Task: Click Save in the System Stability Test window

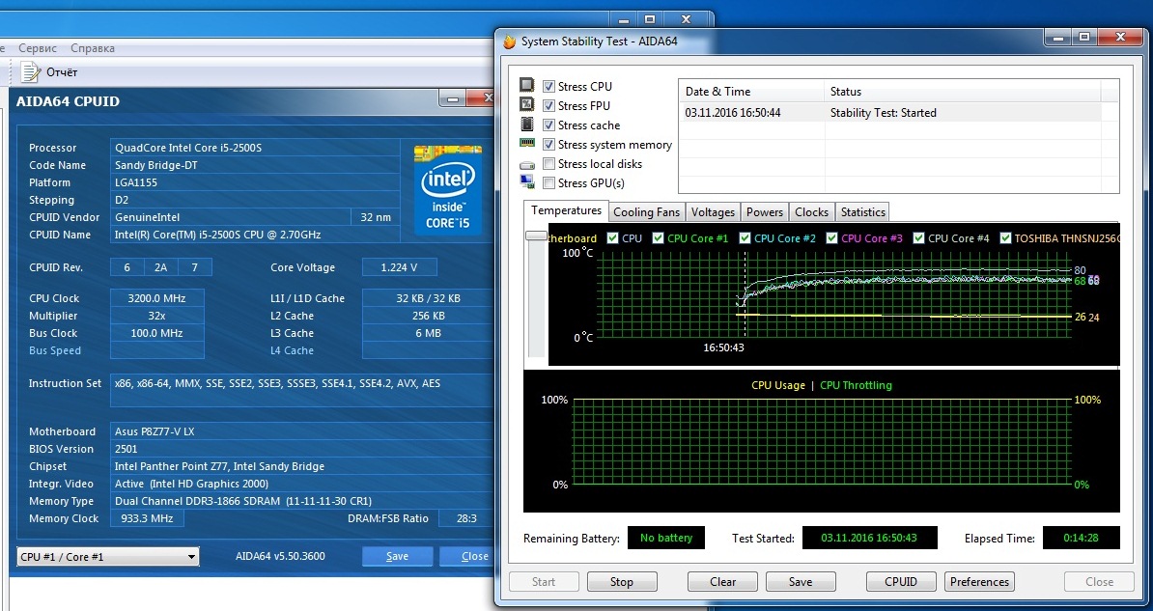Action: (x=800, y=582)
